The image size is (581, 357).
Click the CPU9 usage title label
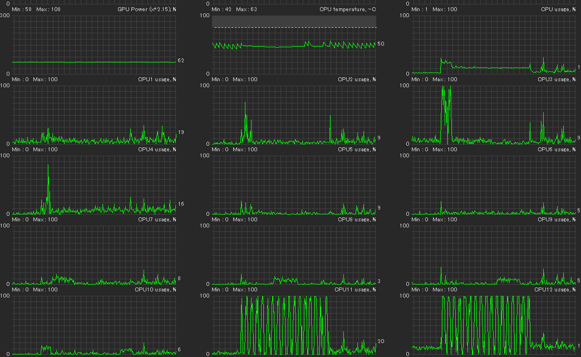557,219
